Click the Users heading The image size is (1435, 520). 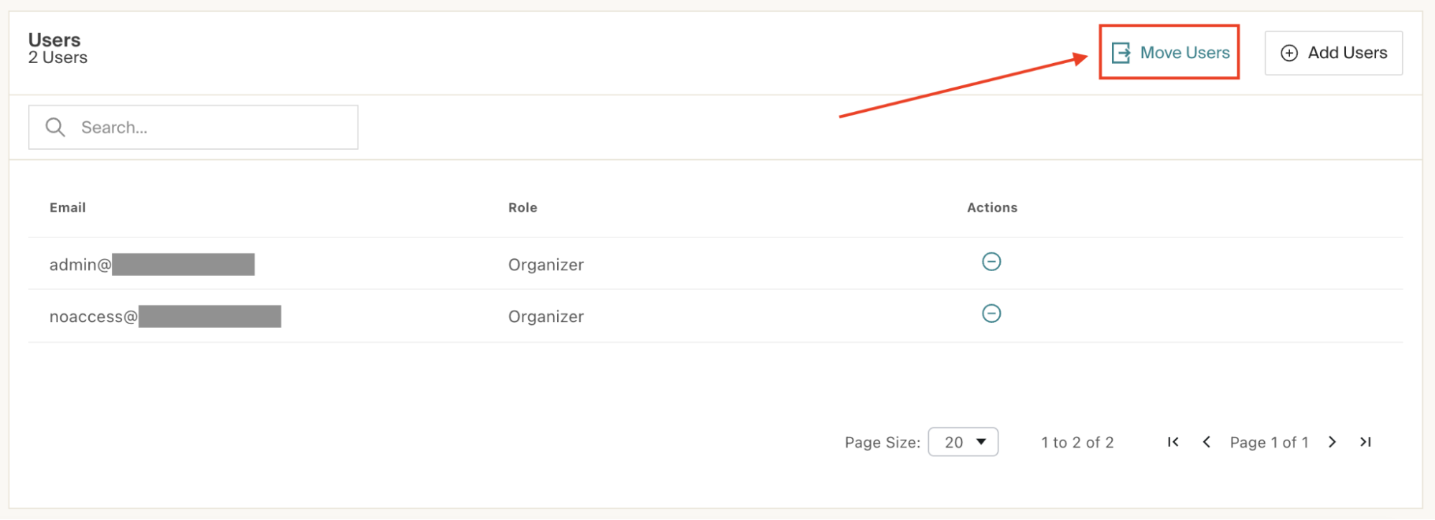(55, 40)
